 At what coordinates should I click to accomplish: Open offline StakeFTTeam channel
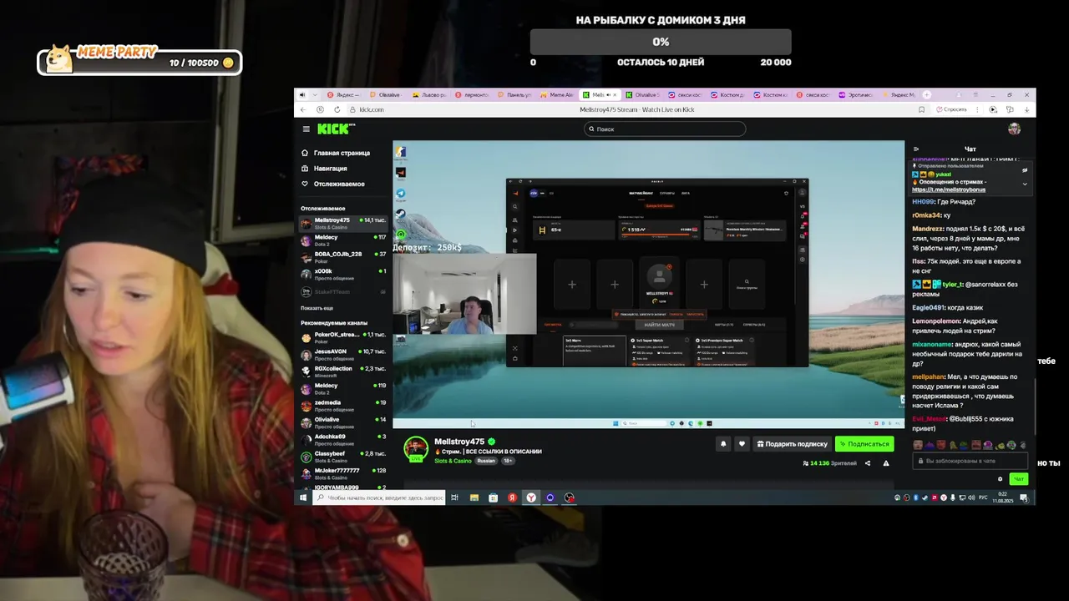coord(344,292)
